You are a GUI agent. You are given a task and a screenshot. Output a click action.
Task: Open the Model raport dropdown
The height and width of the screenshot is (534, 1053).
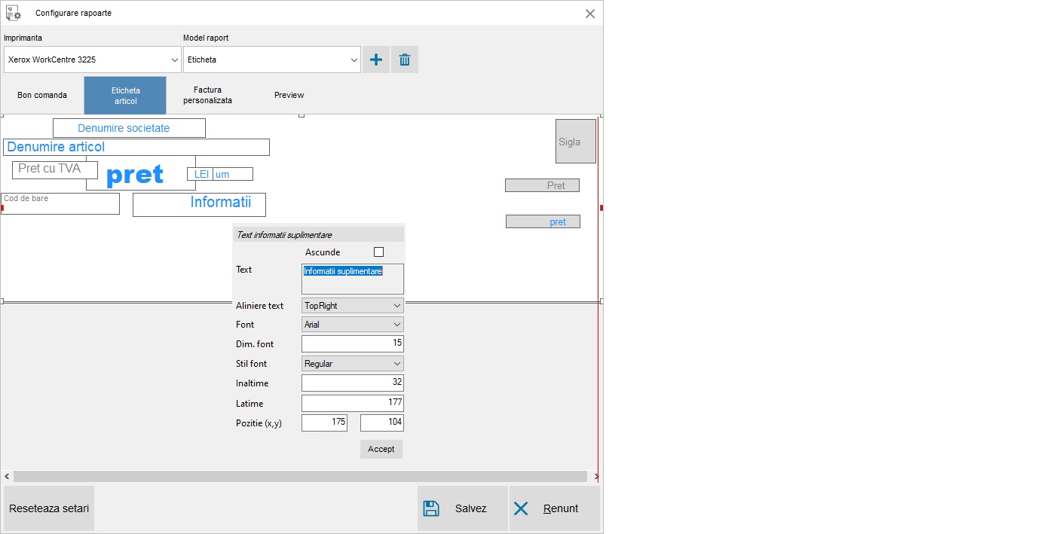coord(271,60)
